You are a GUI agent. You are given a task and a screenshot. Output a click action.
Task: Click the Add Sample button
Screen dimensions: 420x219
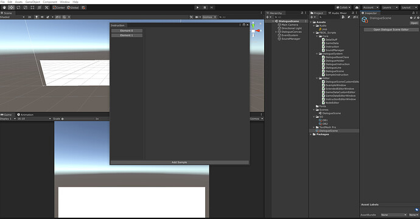click(179, 162)
